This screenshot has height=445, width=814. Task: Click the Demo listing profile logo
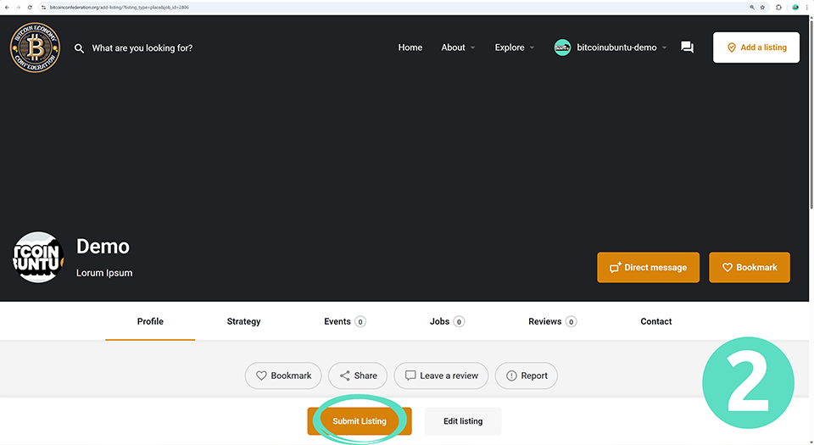coord(38,258)
